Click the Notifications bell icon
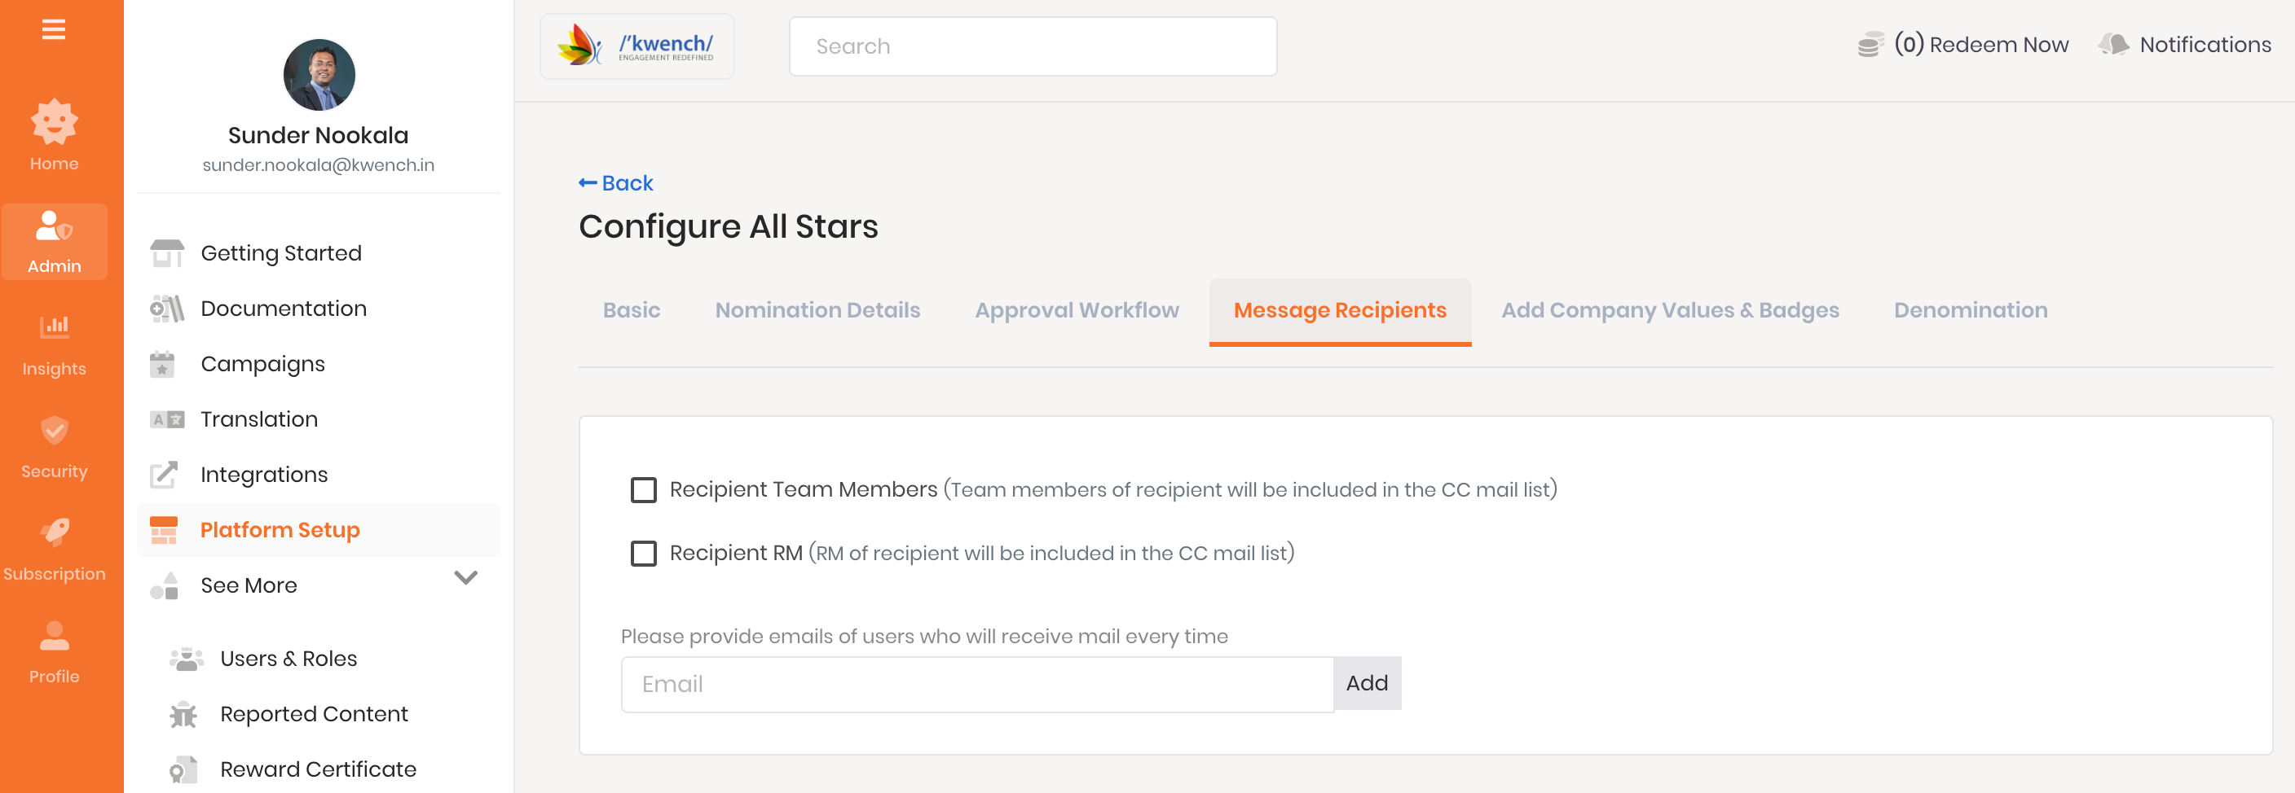2295x793 pixels. 2113,45
